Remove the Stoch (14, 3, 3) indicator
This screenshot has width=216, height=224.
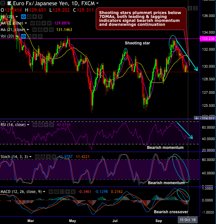tap(54, 157)
